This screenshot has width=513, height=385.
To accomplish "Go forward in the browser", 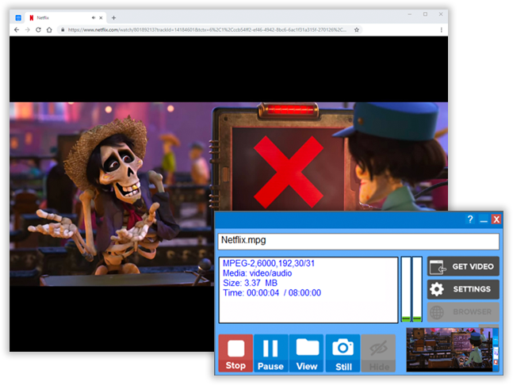I will (x=28, y=30).
